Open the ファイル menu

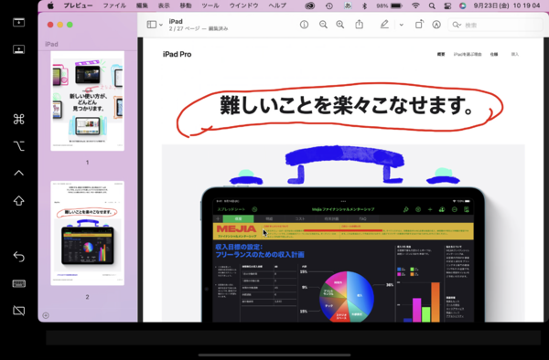point(114,5)
